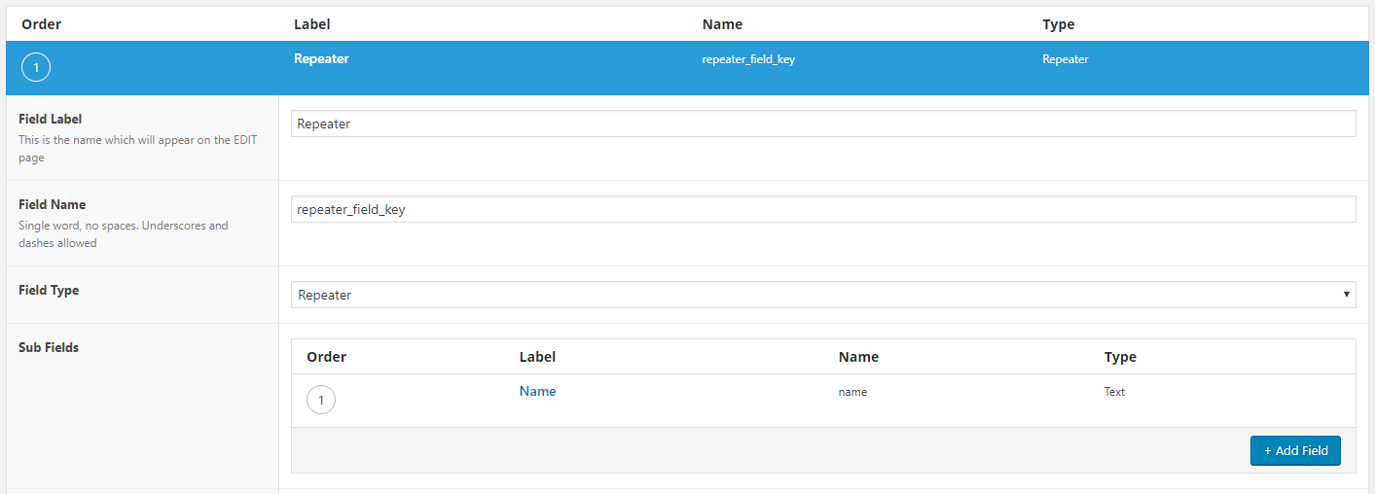Click the Repeater label in the blue row
Viewport: 1375px width, 494px height.
tap(321, 59)
